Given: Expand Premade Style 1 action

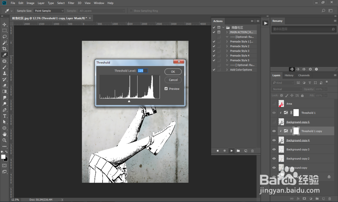Looking at the screenshot, I should (x=227, y=42).
